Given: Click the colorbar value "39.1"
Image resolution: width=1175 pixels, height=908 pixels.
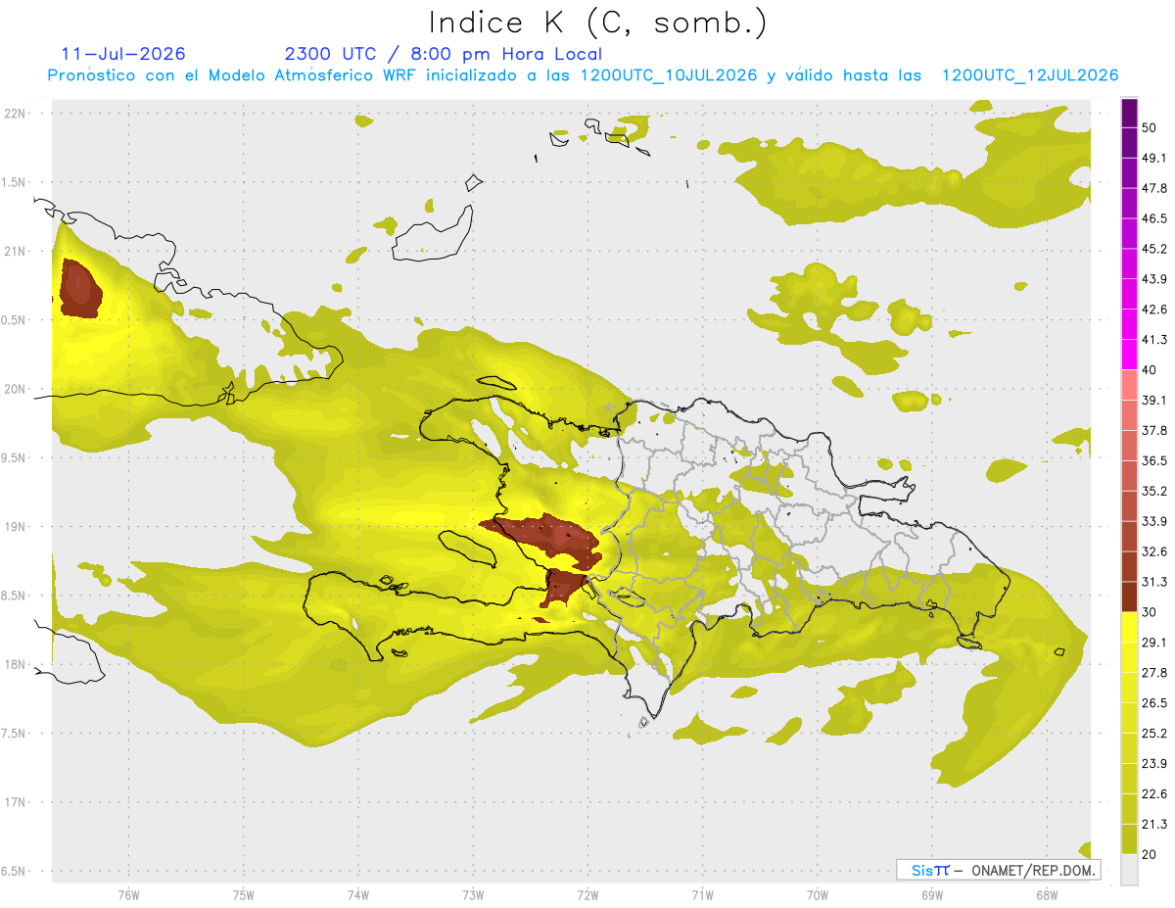Looking at the screenshot, I should point(1154,401).
